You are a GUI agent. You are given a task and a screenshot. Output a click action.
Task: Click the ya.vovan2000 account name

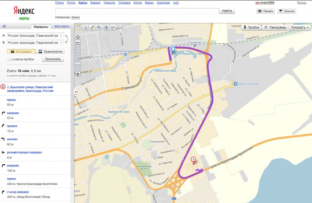[x=265, y=3]
